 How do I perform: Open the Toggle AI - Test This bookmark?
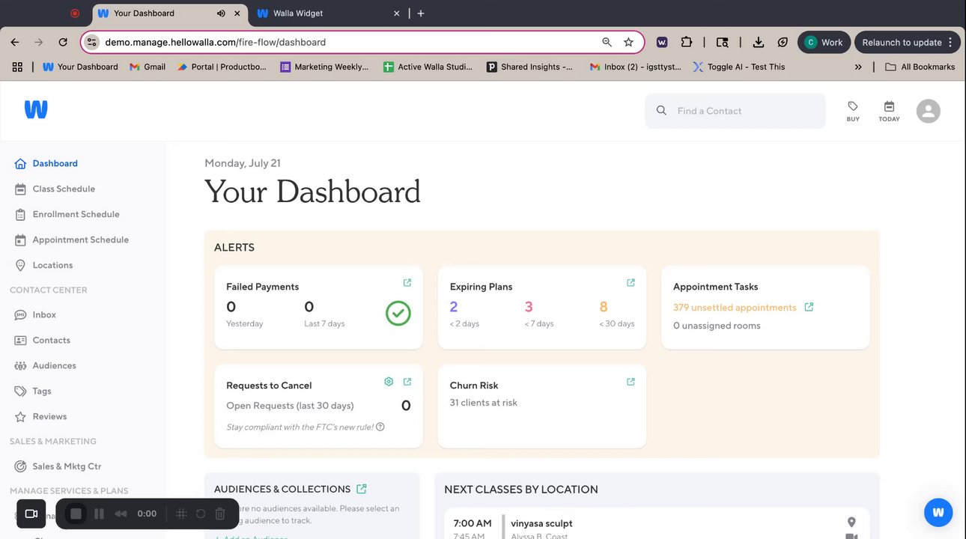[739, 67]
